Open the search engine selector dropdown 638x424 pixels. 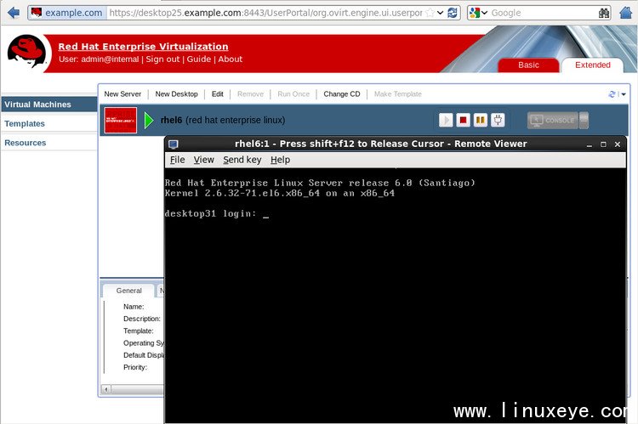pos(478,13)
